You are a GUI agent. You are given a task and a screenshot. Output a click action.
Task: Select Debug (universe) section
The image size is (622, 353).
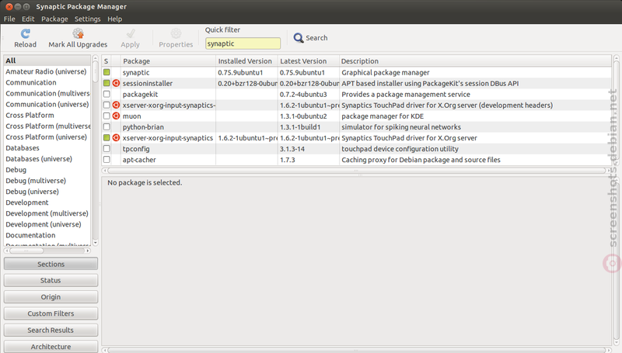pyautogui.click(x=47, y=192)
